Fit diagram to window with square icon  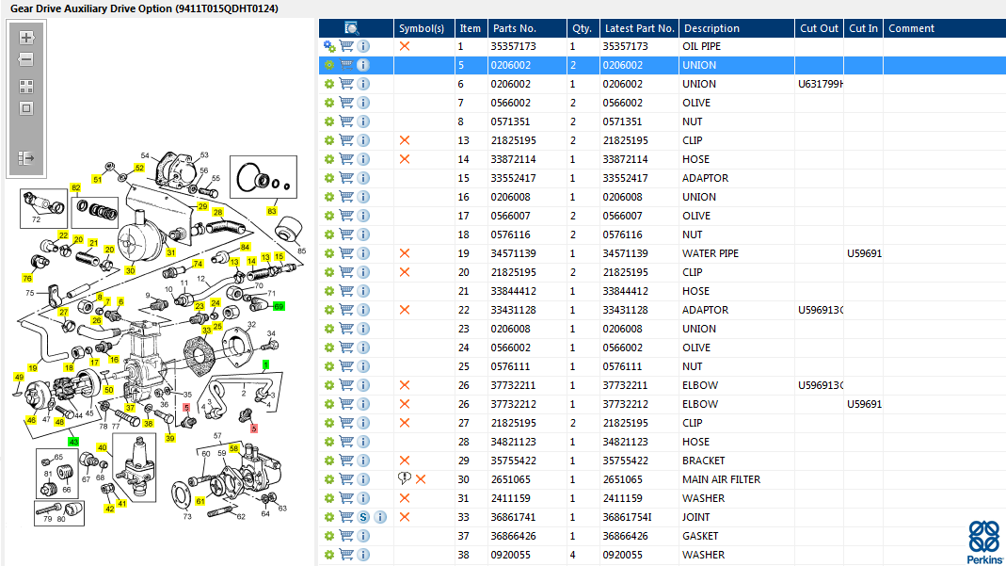[26, 108]
